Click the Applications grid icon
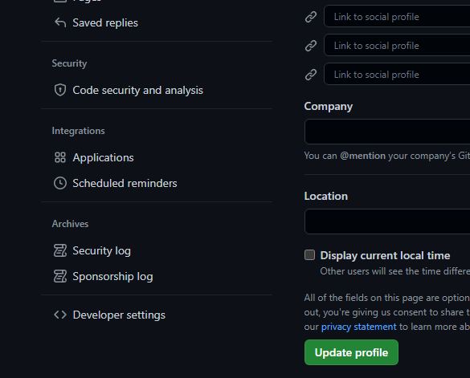The width and height of the screenshot is (470, 378). [60, 157]
